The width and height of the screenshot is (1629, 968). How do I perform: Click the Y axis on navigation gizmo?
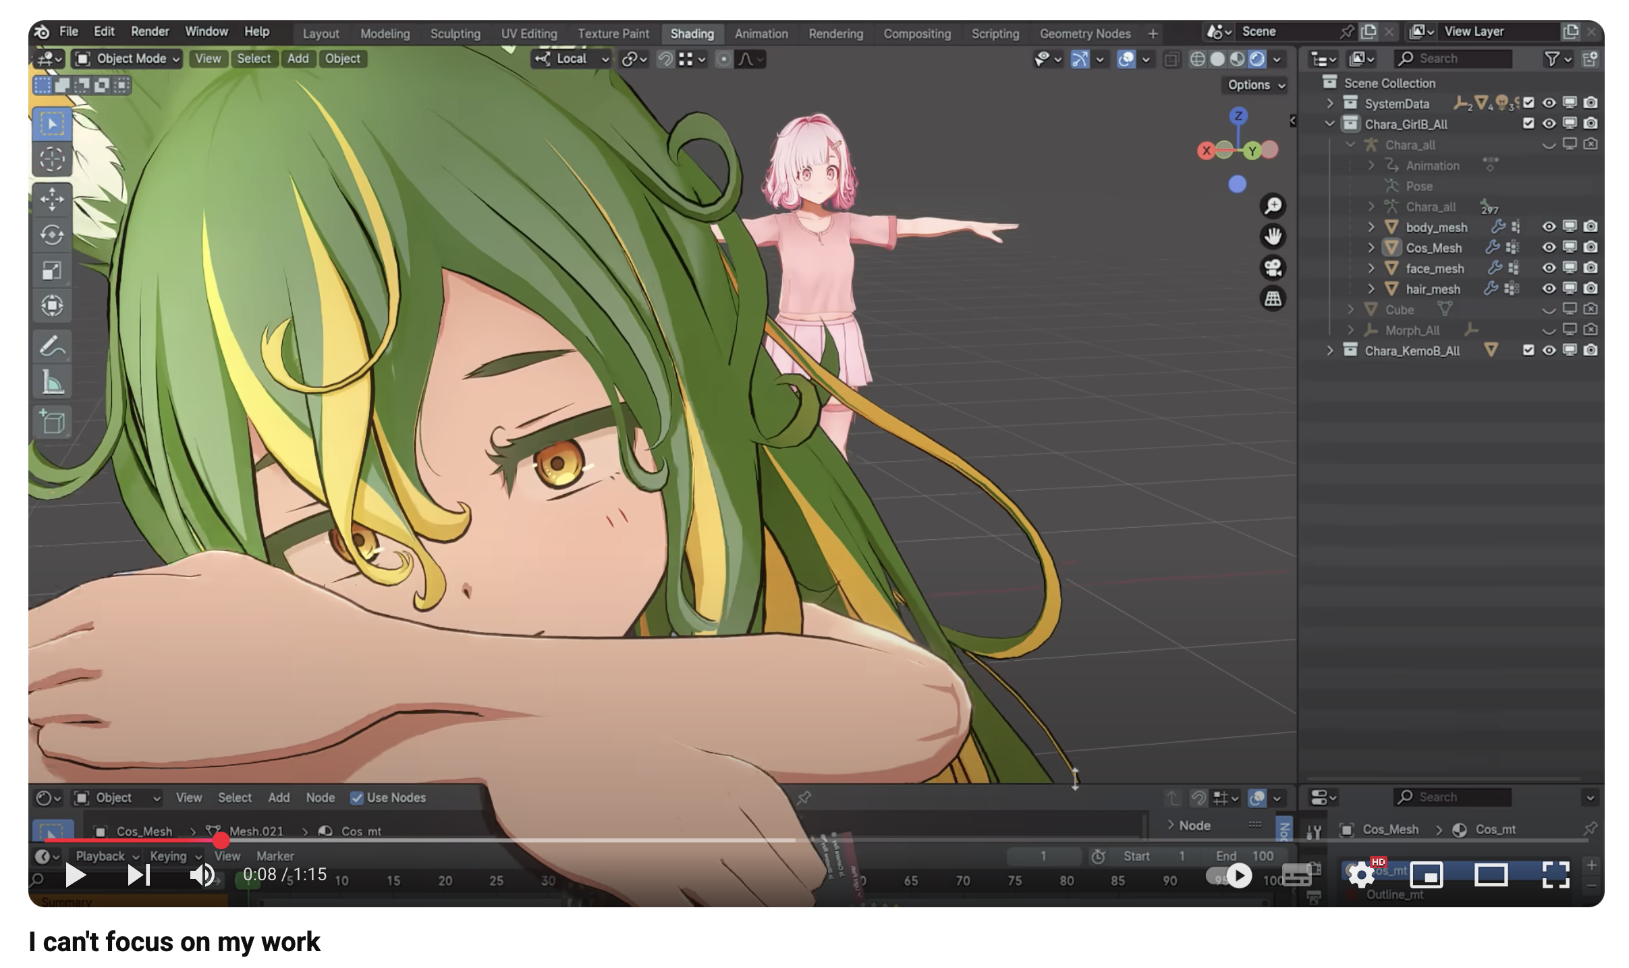click(1252, 151)
